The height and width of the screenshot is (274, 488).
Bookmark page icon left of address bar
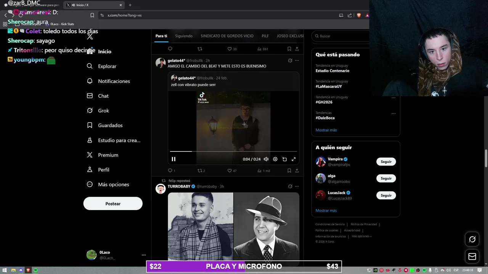[x=92, y=15]
